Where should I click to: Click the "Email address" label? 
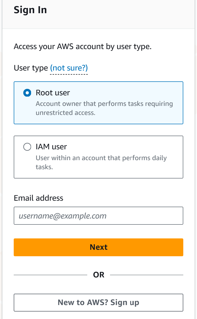coord(39,198)
